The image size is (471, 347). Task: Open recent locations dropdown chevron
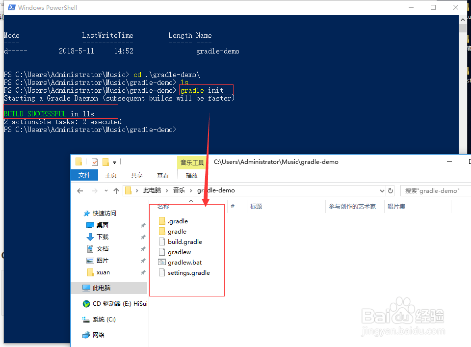coord(106,191)
